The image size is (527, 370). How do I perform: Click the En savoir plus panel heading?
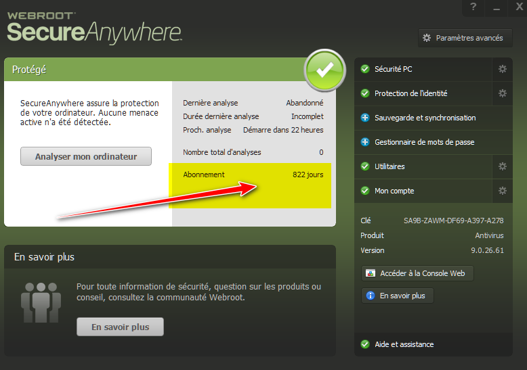(44, 257)
